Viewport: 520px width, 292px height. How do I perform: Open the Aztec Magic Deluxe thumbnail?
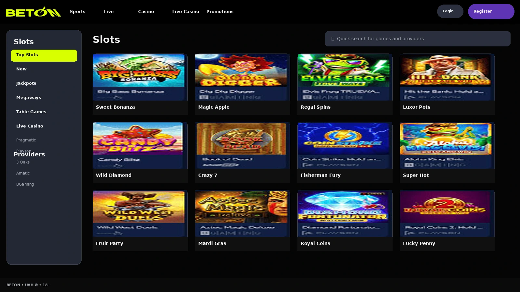(242, 213)
